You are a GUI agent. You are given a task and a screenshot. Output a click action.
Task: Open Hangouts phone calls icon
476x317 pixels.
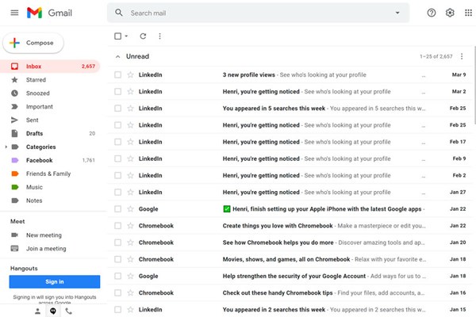pyautogui.click(x=69, y=311)
